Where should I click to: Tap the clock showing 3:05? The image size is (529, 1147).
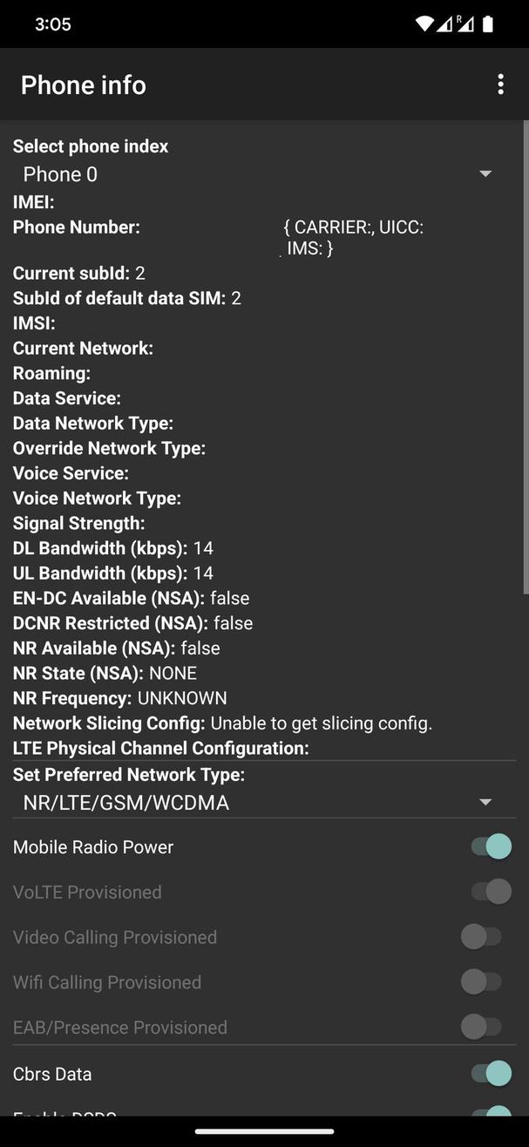(53, 24)
